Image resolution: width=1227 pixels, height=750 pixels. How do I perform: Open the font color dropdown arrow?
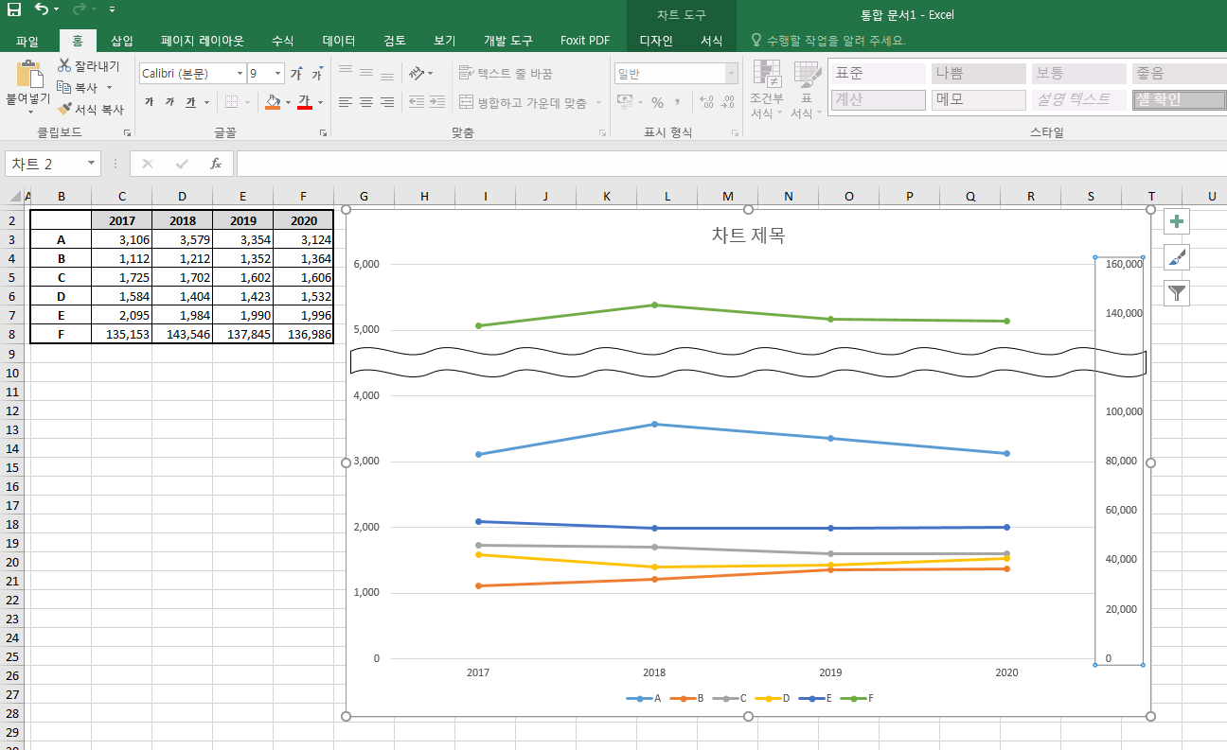click(320, 102)
